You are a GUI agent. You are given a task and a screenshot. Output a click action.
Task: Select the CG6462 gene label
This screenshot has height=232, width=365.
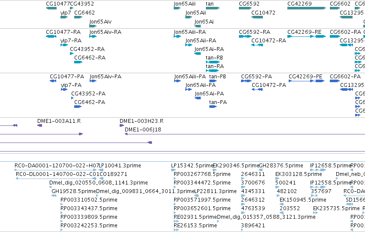pos(84,12)
